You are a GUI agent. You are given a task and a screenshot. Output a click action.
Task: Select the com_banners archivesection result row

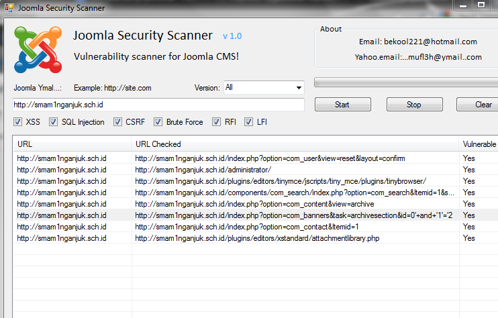tap(292, 215)
